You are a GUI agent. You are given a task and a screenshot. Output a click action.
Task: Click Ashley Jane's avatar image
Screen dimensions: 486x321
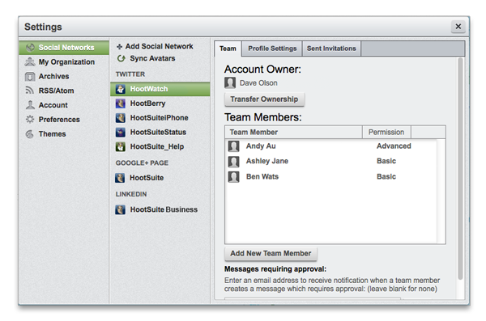234,161
